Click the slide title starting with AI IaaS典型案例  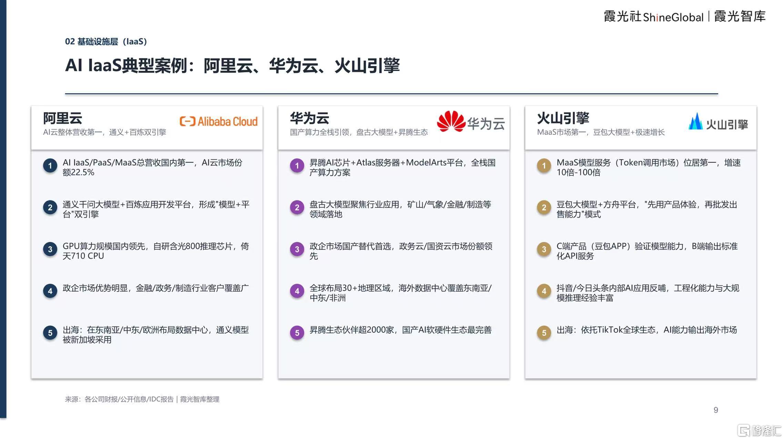(232, 65)
